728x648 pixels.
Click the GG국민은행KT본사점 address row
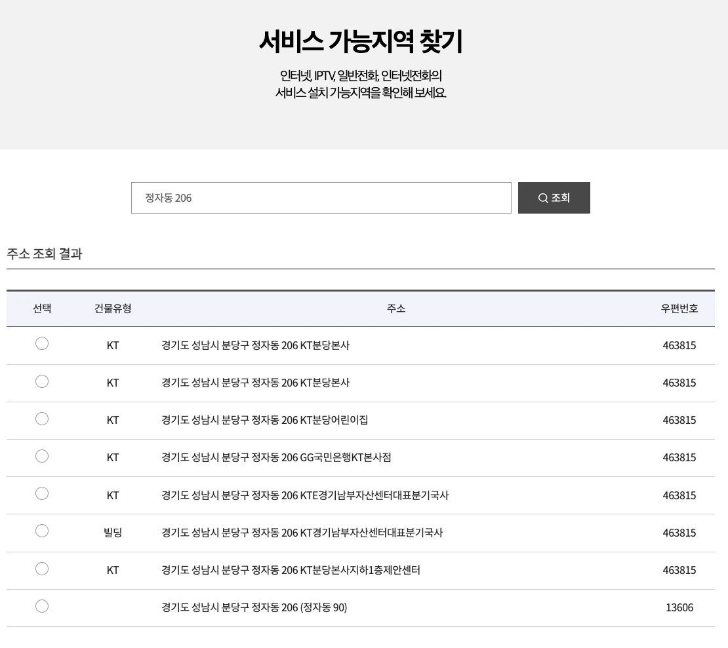pos(276,457)
